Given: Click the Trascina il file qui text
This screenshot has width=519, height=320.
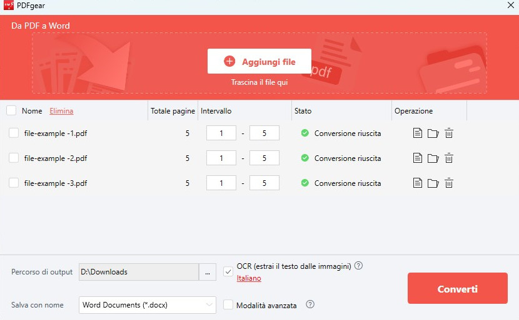Looking at the screenshot, I should 259,82.
